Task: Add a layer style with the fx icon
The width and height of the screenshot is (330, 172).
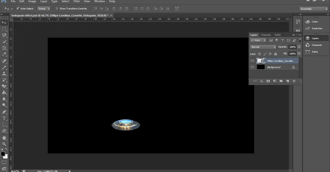Action: point(262,81)
